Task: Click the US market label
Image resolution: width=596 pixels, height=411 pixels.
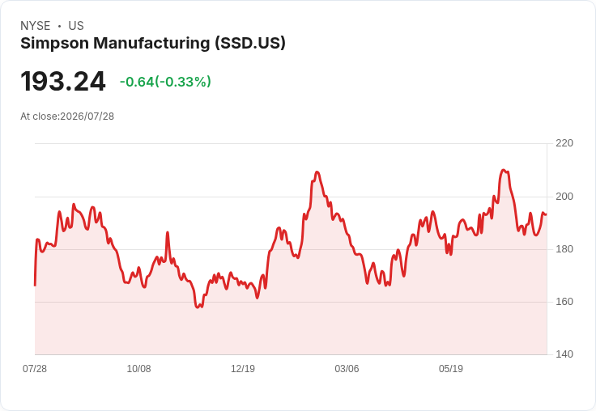Action: [76, 26]
